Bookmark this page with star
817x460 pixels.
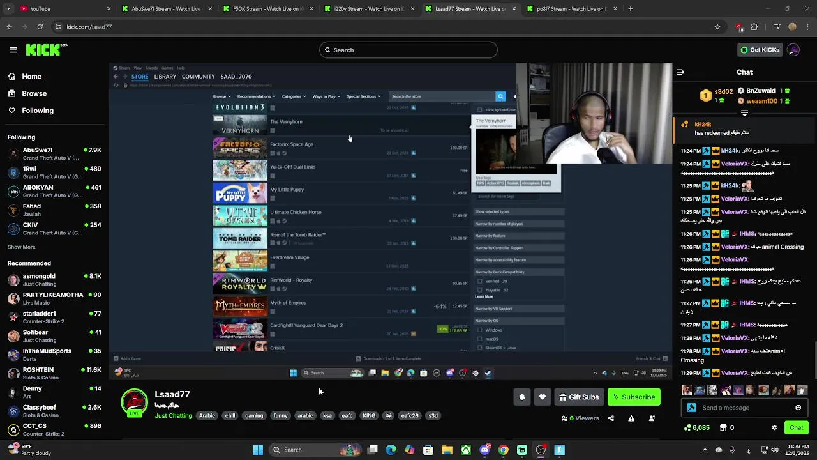[717, 27]
